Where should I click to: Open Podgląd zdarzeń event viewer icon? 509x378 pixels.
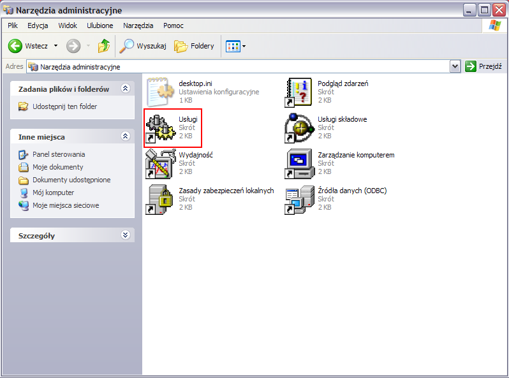tap(299, 92)
